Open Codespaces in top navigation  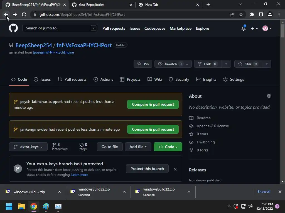pyautogui.click(x=155, y=29)
